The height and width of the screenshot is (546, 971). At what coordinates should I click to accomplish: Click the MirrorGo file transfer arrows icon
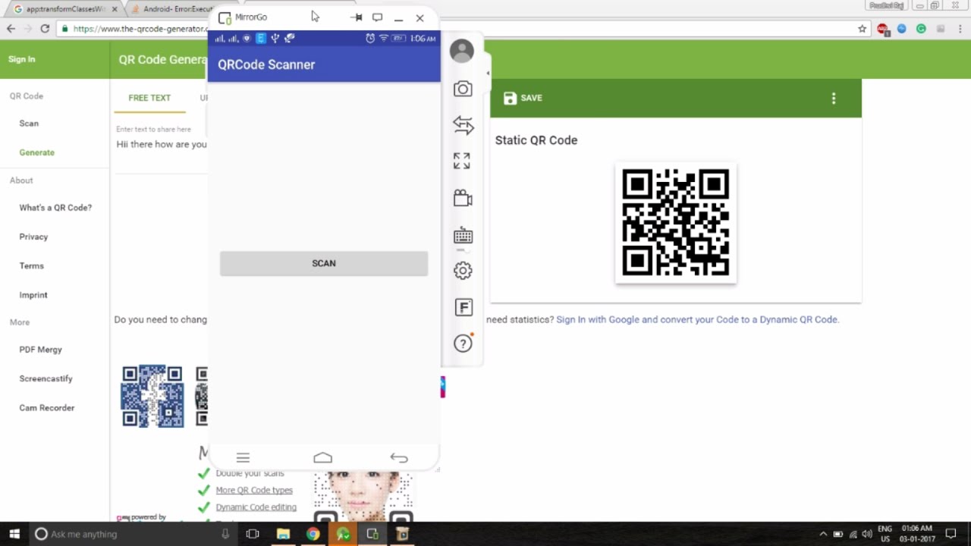pyautogui.click(x=463, y=124)
